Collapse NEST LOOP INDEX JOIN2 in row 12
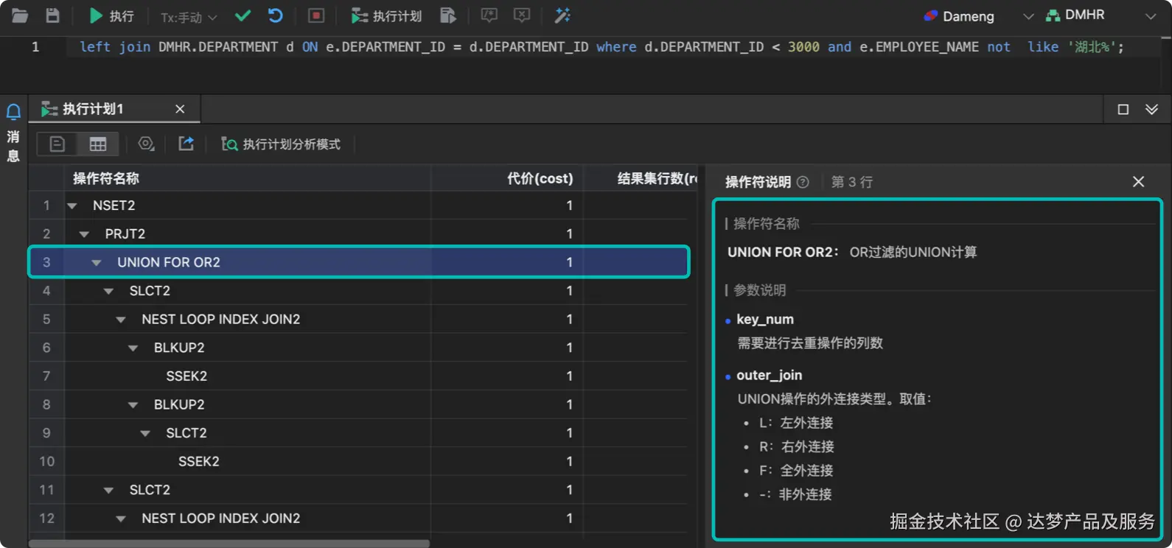This screenshot has height=548, width=1172. [x=121, y=519]
